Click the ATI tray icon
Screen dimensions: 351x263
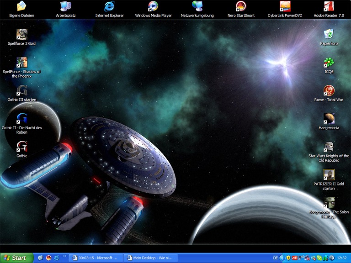pyautogui.click(x=295, y=258)
